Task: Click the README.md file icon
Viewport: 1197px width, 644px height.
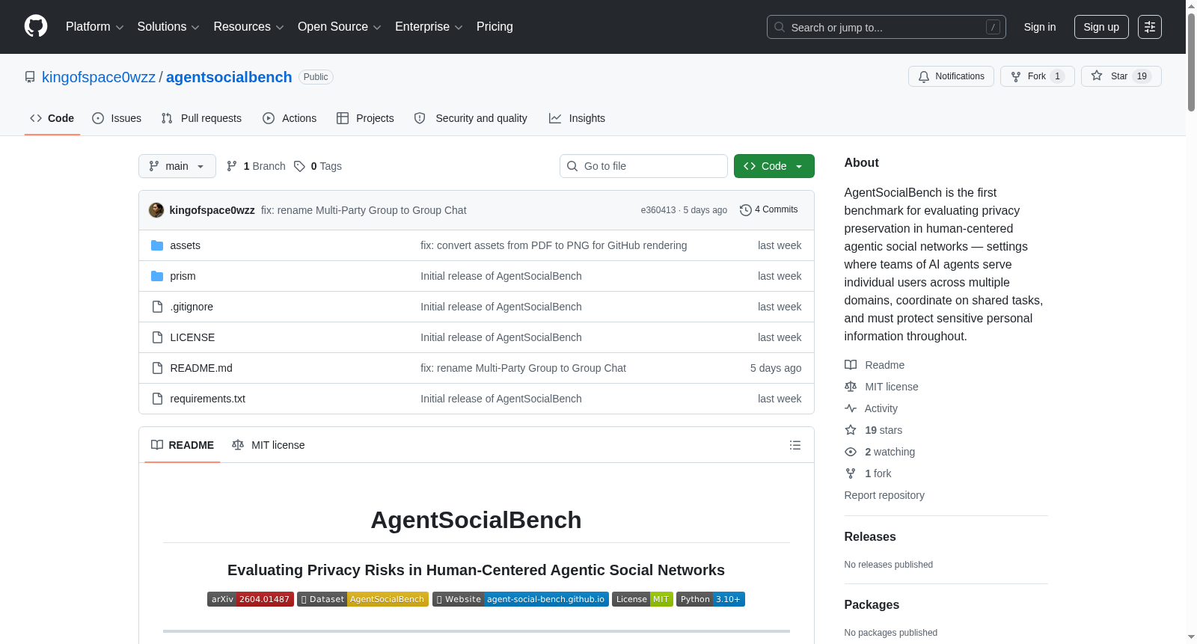Action: (x=157, y=368)
